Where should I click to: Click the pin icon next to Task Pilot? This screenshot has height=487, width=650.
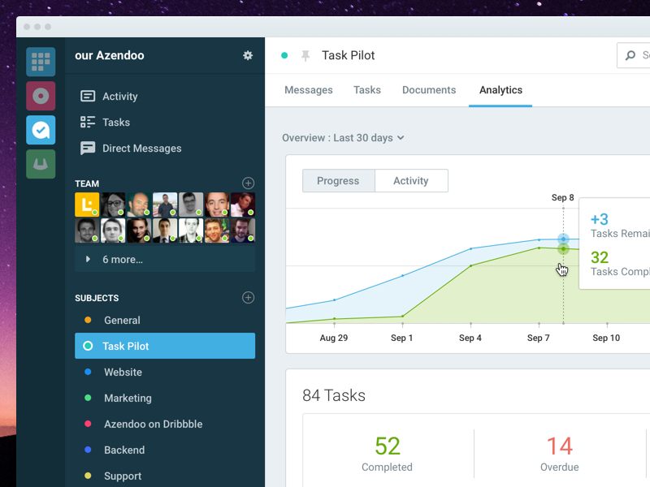point(305,55)
